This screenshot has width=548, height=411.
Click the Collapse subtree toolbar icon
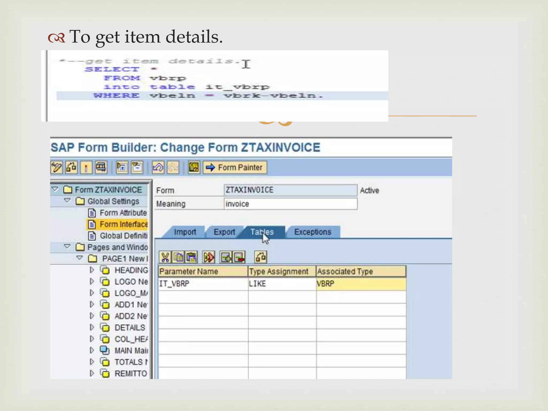coord(137,168)
